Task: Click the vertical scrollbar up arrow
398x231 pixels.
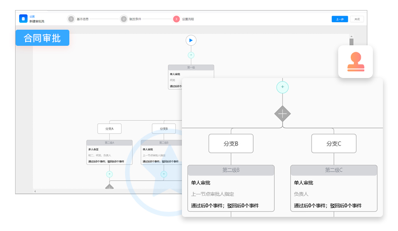Action: point(351,36)
